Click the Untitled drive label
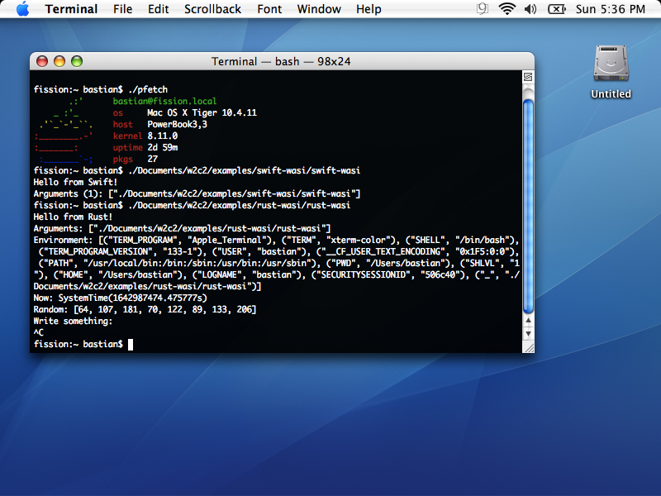 611,94
